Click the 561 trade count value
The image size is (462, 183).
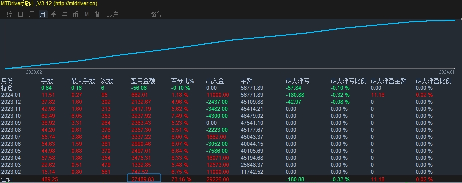(106, 172)
